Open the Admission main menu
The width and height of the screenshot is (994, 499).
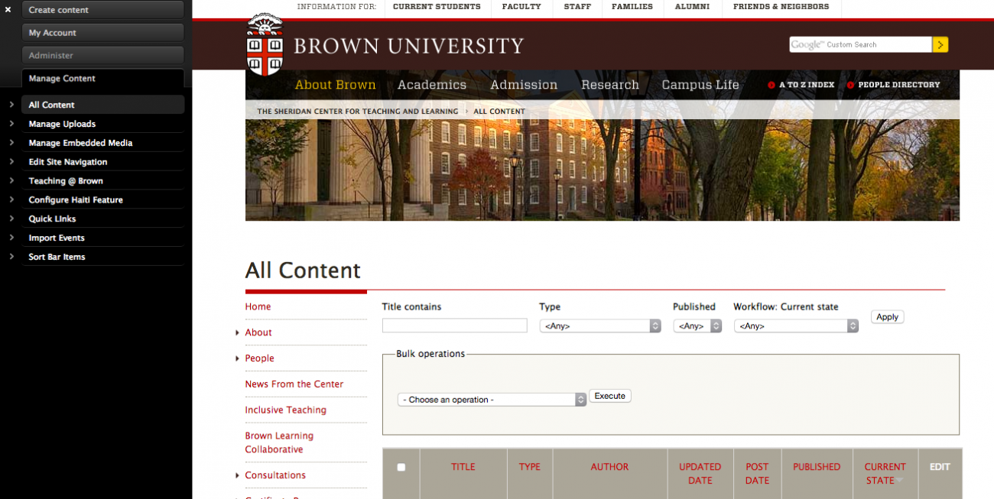coord(524,85)
